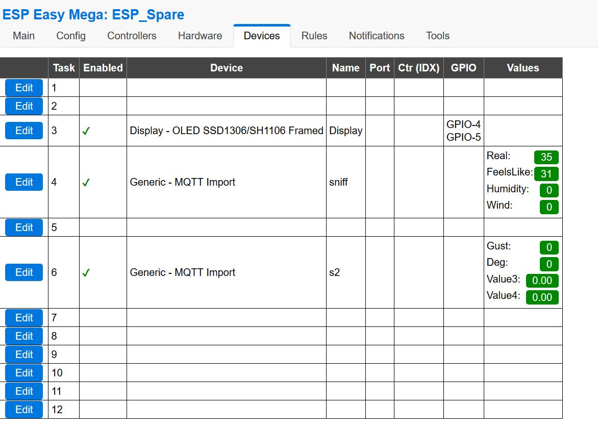The image size is (598, 431).
Task: Open the Config tab
Action: pyautogui.click(x=70, y=36)
